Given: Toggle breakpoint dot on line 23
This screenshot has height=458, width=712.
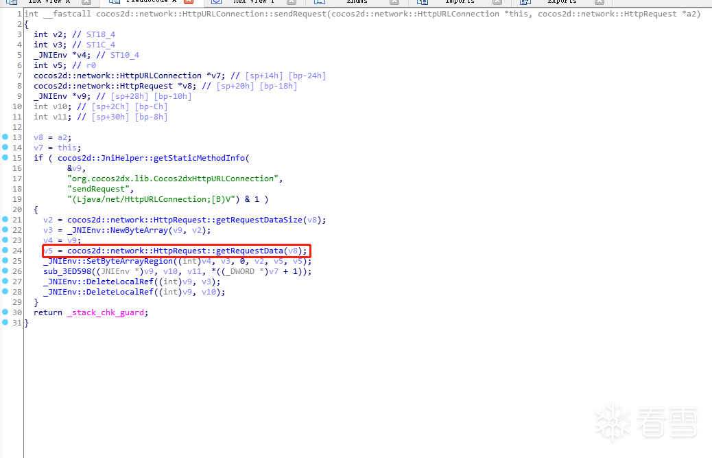Looking at the screenshot, I should pos(5,240).
